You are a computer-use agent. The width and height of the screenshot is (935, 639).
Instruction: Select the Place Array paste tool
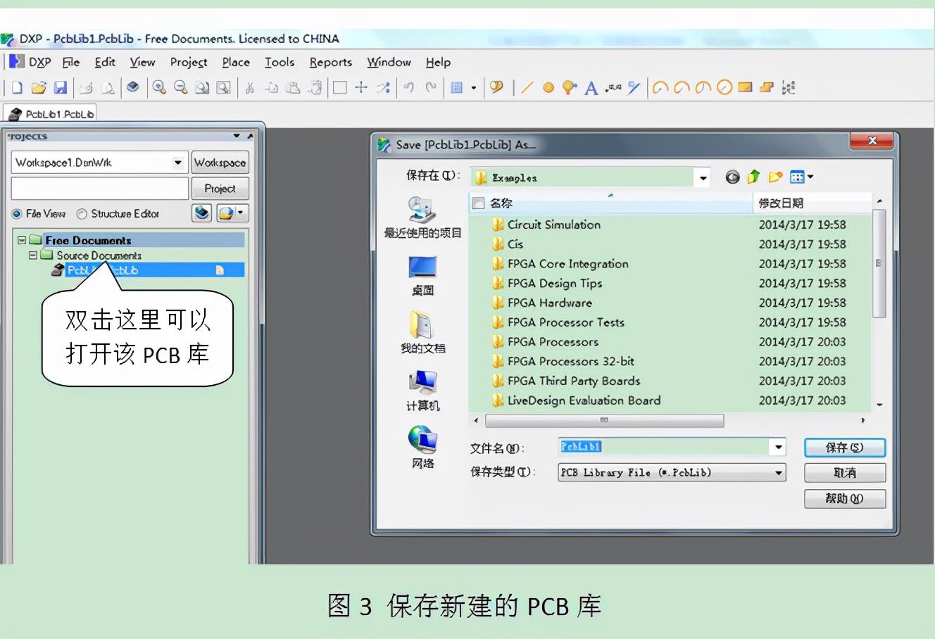789,87
